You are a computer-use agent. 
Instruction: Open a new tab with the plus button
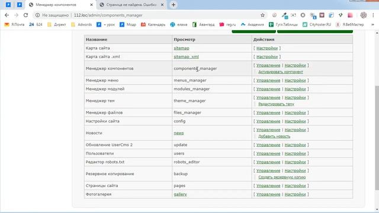[174, 5]
